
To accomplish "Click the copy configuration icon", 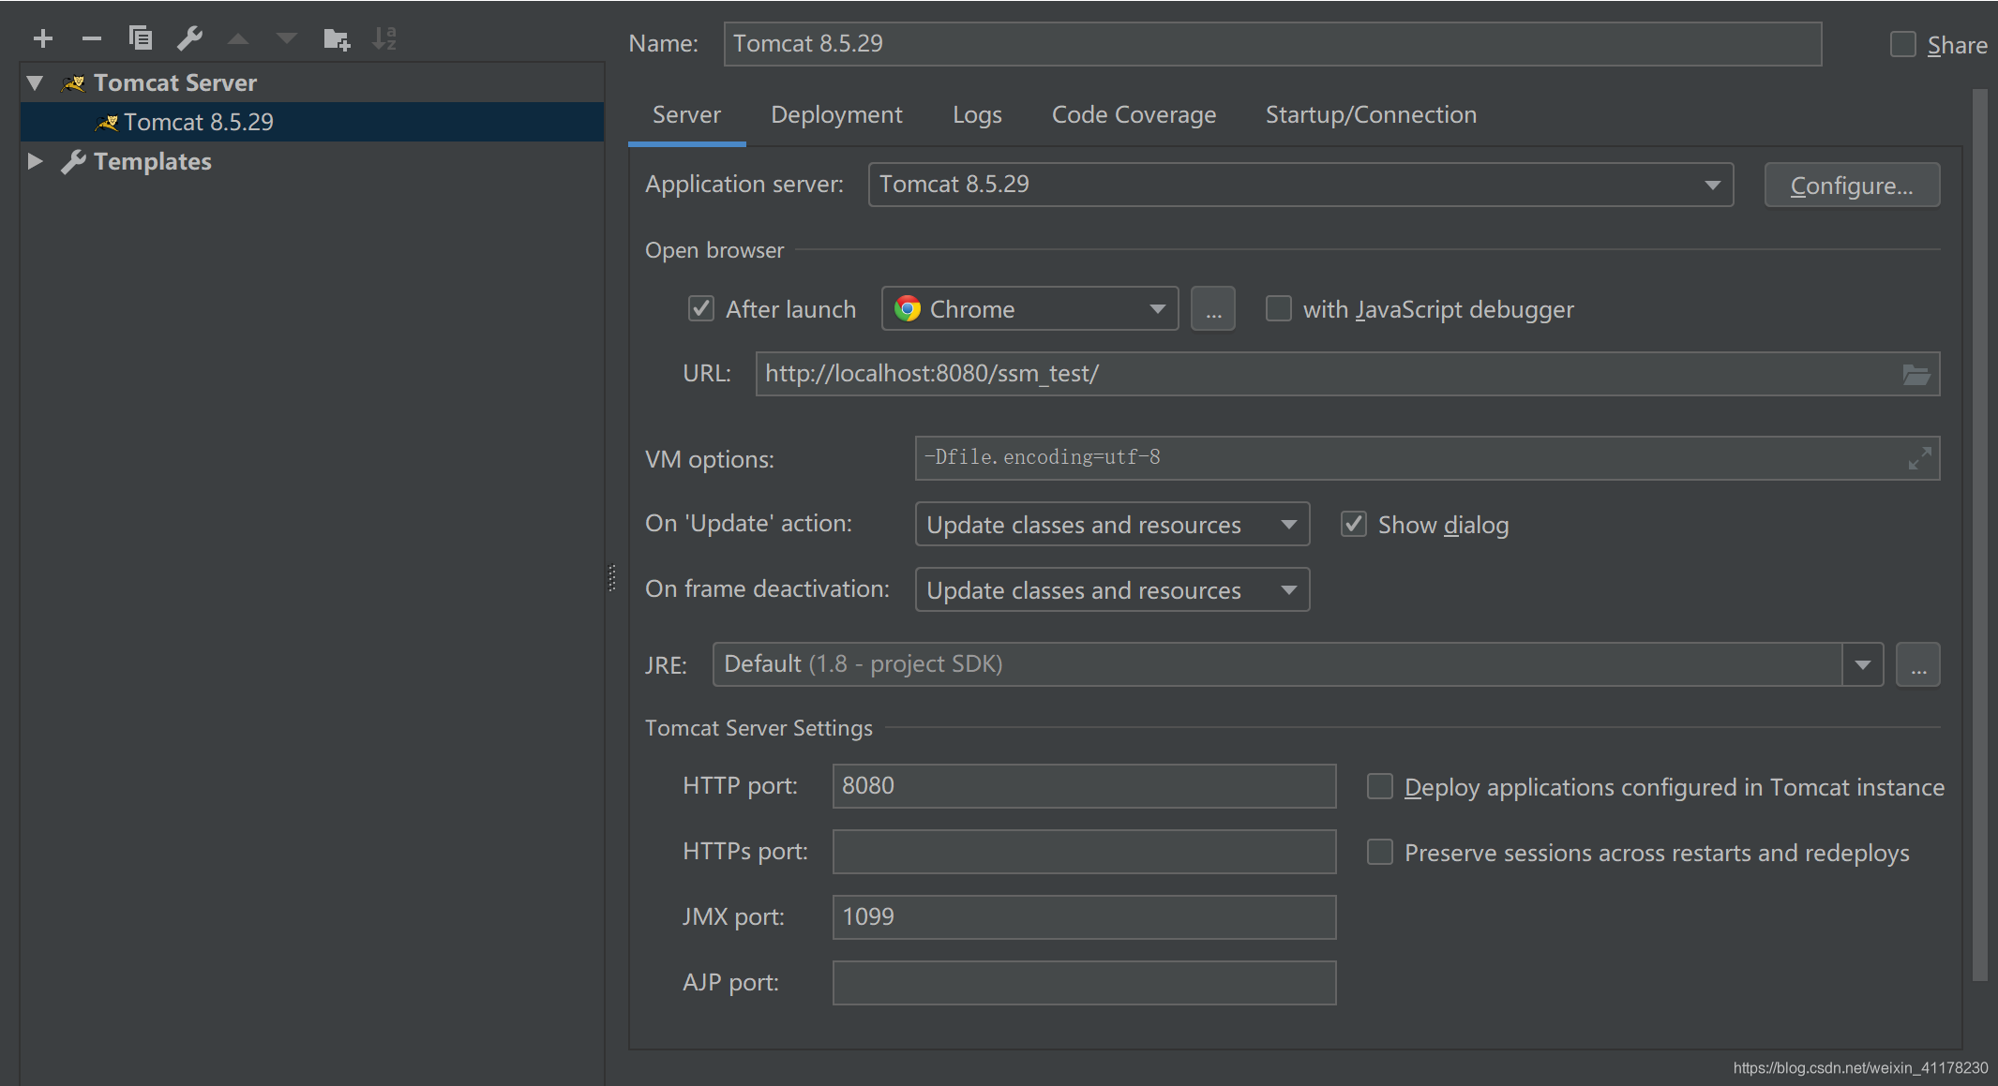I will click(x=141, y=38).
